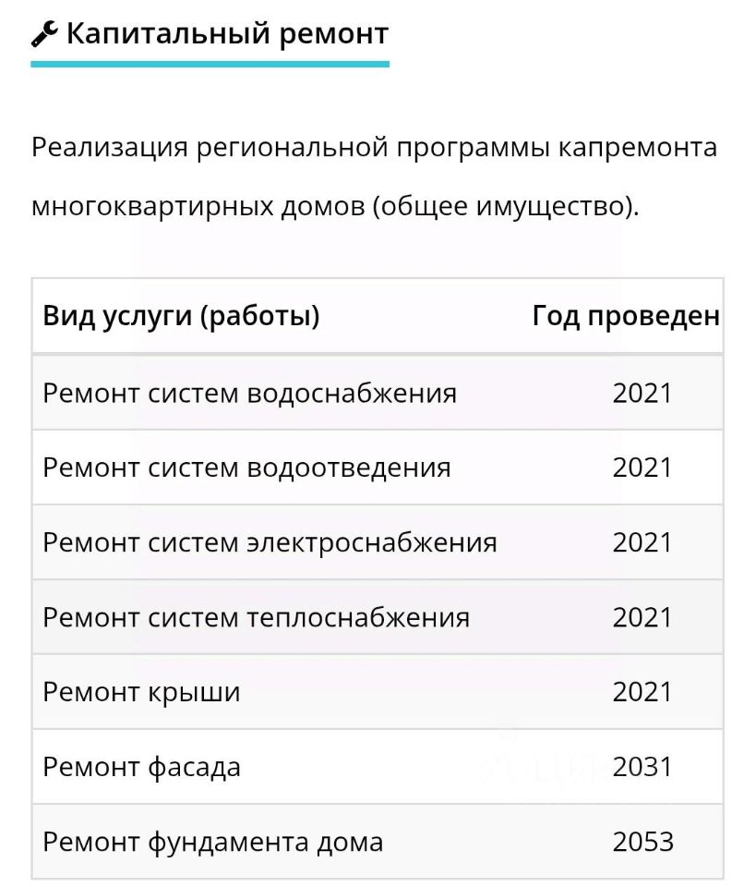Select the Капитальный ремонт section heading

pyautogui.click(x=226, y=34)
